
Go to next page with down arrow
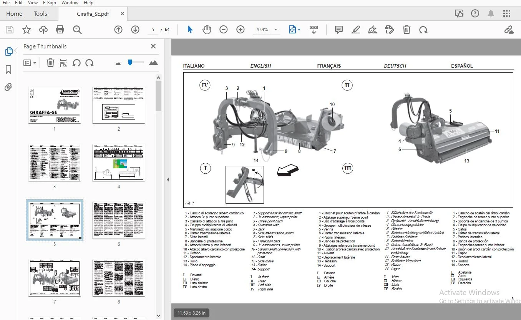135,30
